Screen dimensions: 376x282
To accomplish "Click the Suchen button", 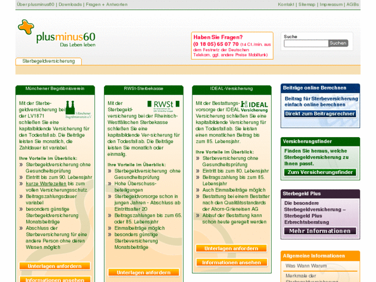I will point(338,43).
